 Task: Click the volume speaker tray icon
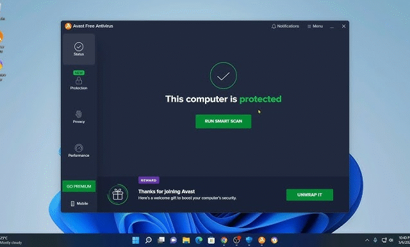point(391,240)
